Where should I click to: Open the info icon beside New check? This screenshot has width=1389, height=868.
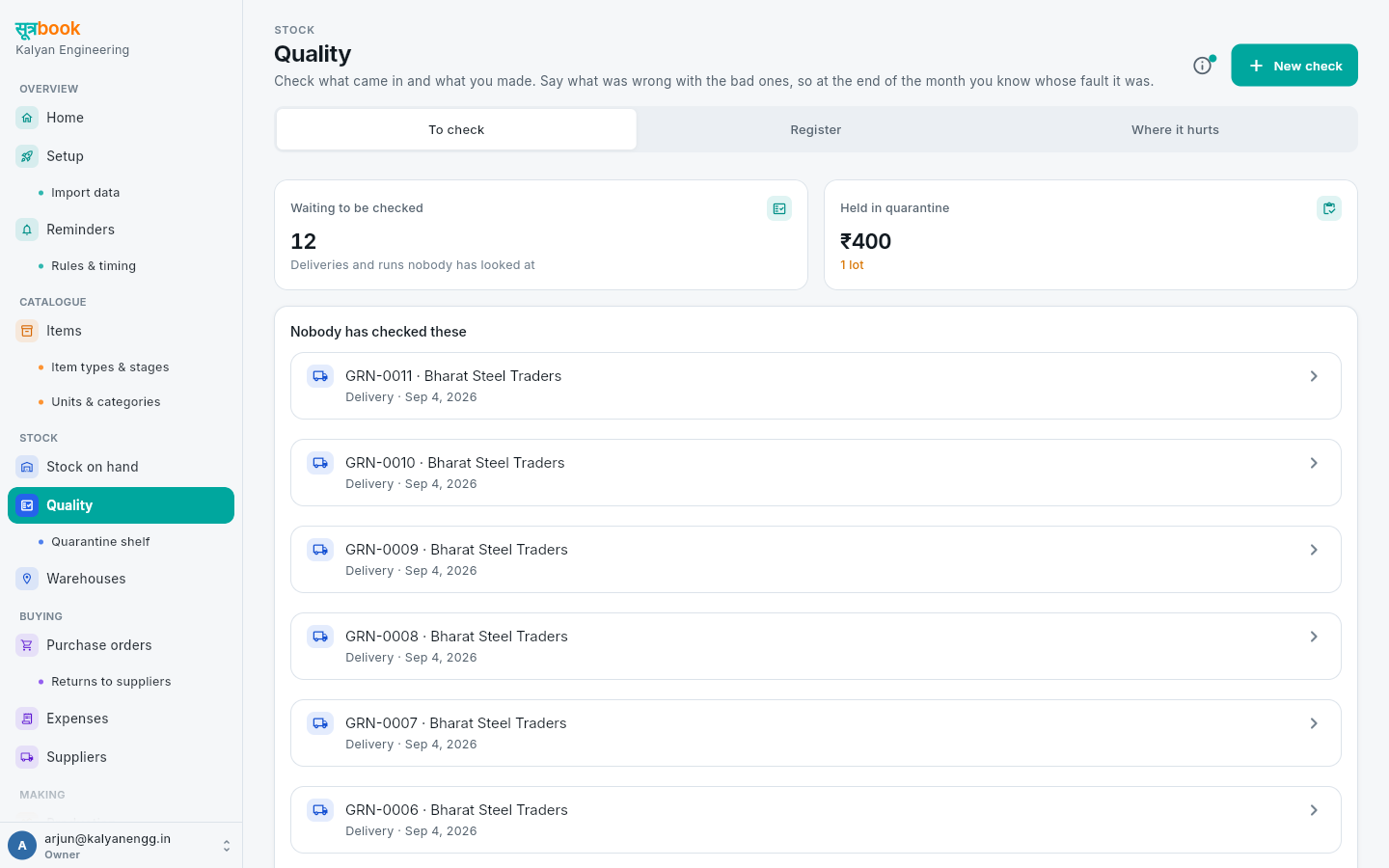coord(1202,66)
